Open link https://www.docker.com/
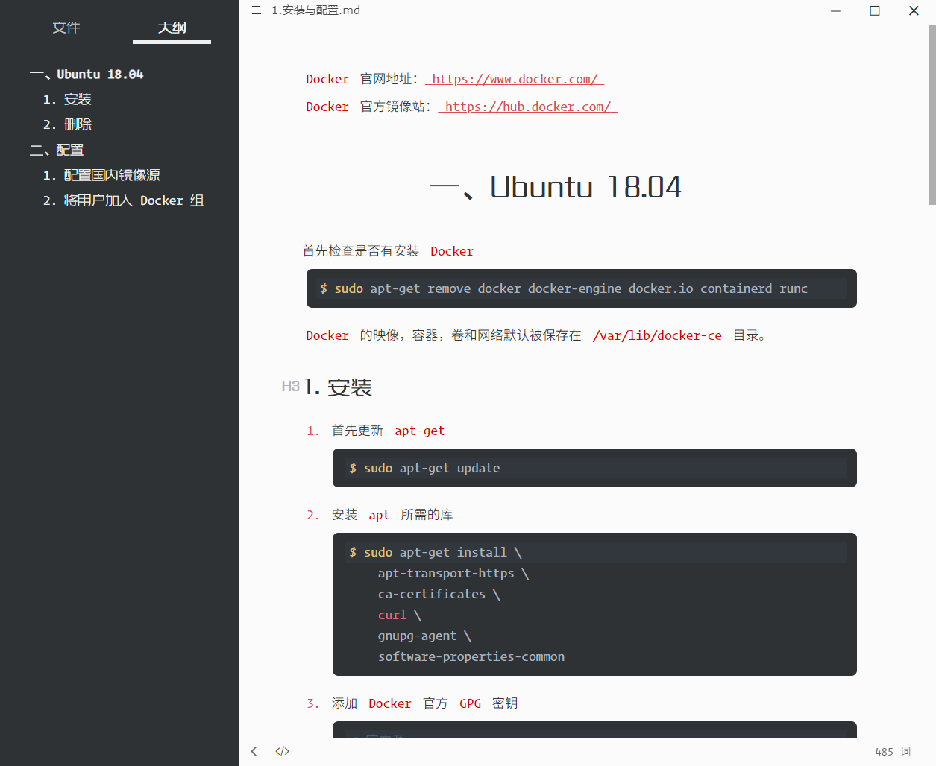The height and width of the screenshot is (766, 936). (515, 79)
